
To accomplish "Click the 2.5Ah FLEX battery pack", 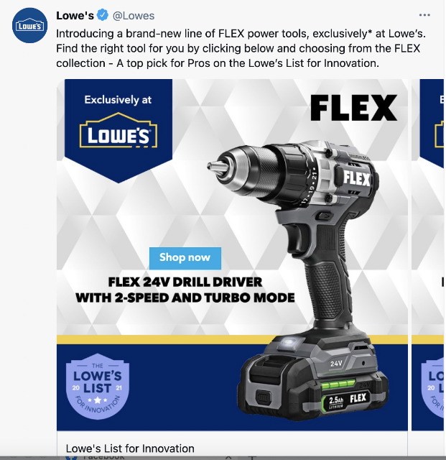I will [x=313, y=379].
